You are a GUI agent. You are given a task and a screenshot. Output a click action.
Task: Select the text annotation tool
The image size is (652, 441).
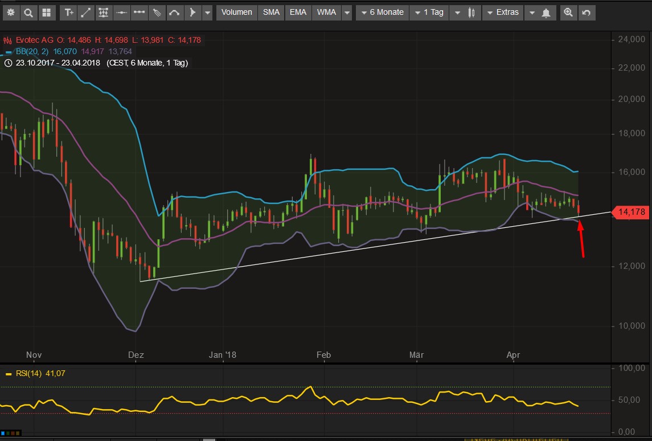(69, 13)
